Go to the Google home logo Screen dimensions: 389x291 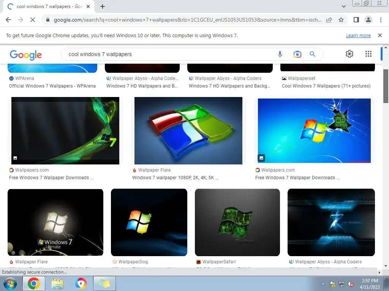coord(26,55)
